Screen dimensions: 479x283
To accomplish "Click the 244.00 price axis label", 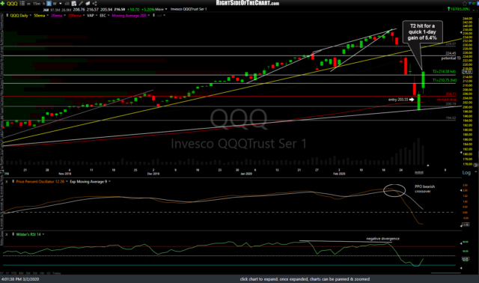I will [467, 19].
